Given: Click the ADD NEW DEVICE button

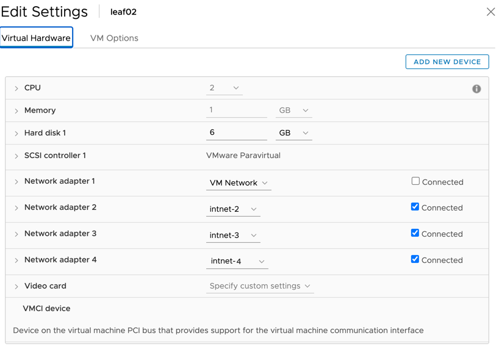Looking at the screenshot, I should (447, 62).
